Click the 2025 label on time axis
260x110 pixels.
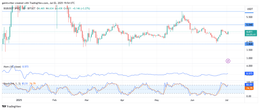click(19, 100)
